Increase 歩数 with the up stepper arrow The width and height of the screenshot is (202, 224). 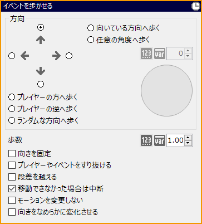(188, 138)
